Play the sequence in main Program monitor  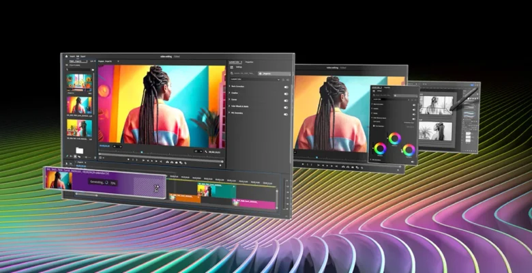click(x=151, y=160)
